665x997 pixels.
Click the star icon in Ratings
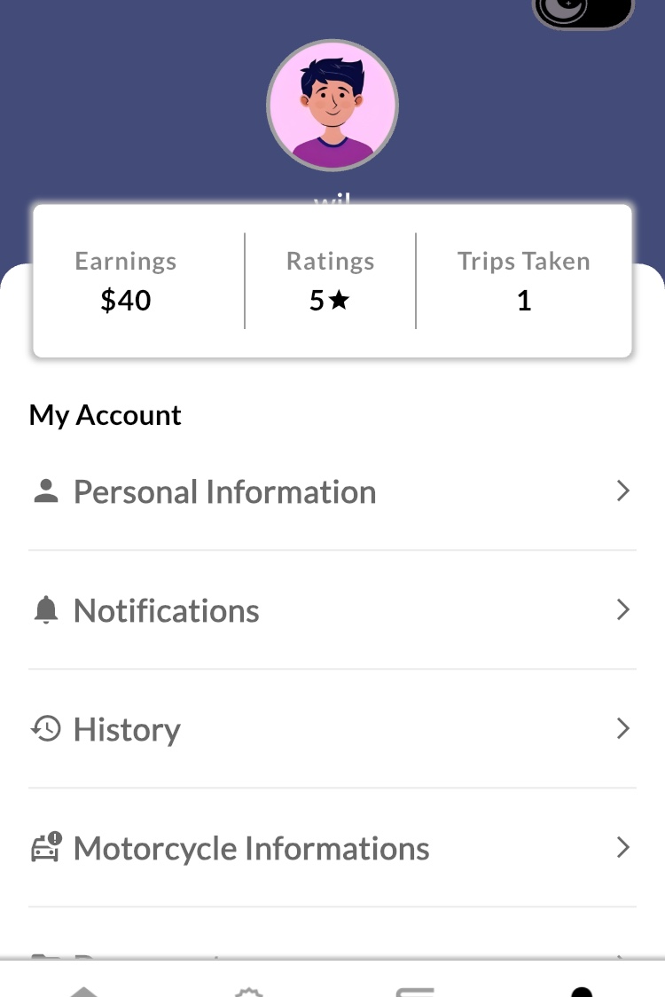pyautogui.click(x=339, y=301)
